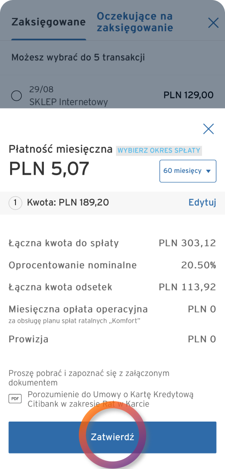Close the installment plan sheet with X

point(208,129)
